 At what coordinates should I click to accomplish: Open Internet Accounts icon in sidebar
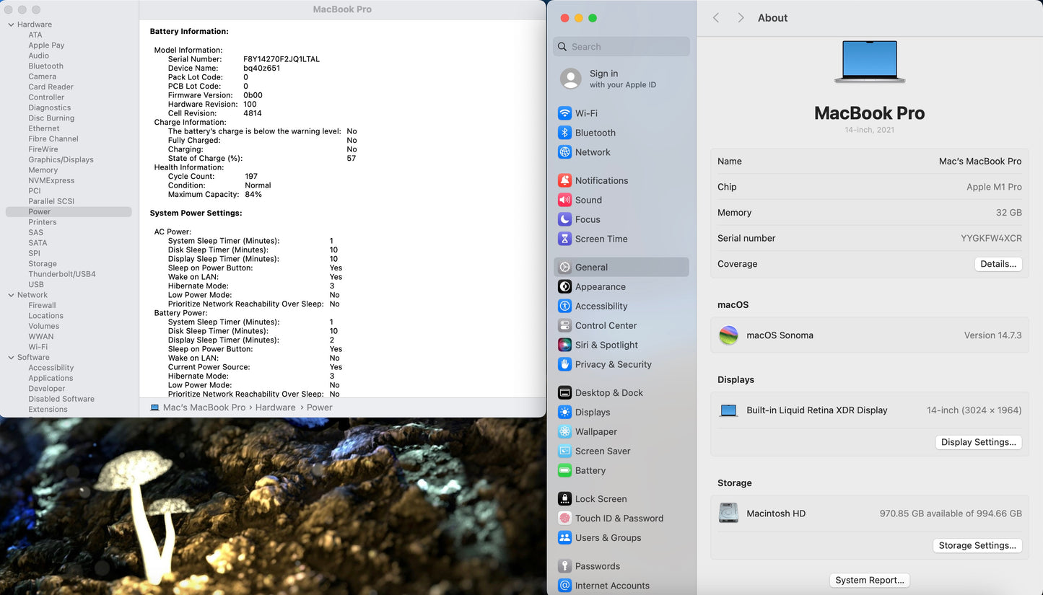pos(564,585)
